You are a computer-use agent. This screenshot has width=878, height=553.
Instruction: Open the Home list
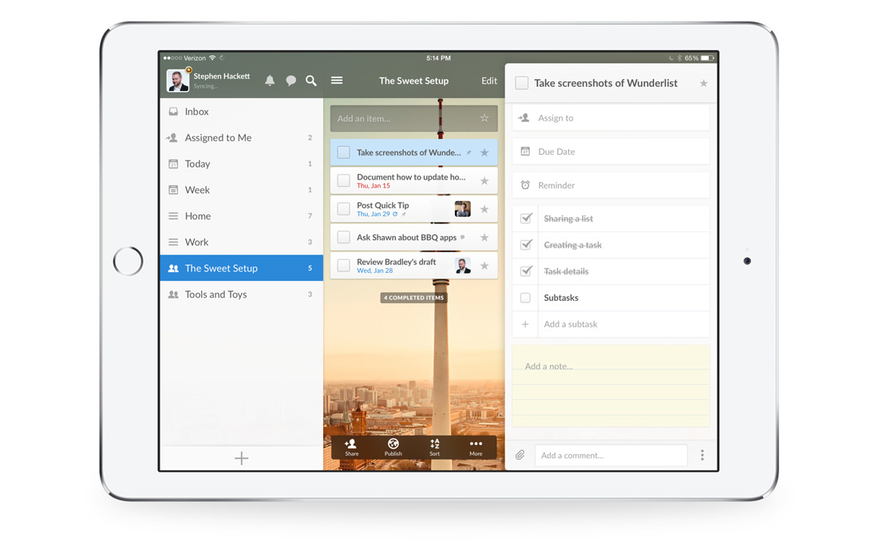point(241,216)
